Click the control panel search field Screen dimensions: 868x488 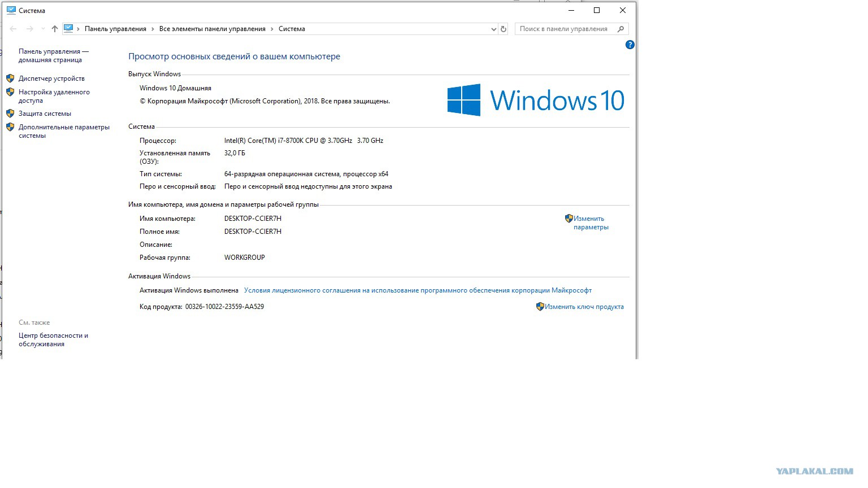coord(565,29)
